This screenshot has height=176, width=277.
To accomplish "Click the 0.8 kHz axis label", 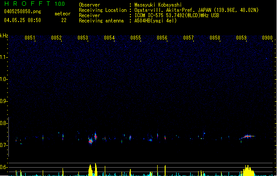I will click(4, 123).
